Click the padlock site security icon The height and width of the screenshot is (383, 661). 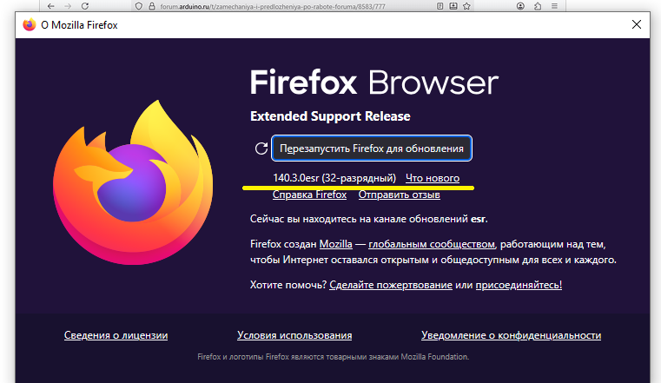click(x=152, y=5)
